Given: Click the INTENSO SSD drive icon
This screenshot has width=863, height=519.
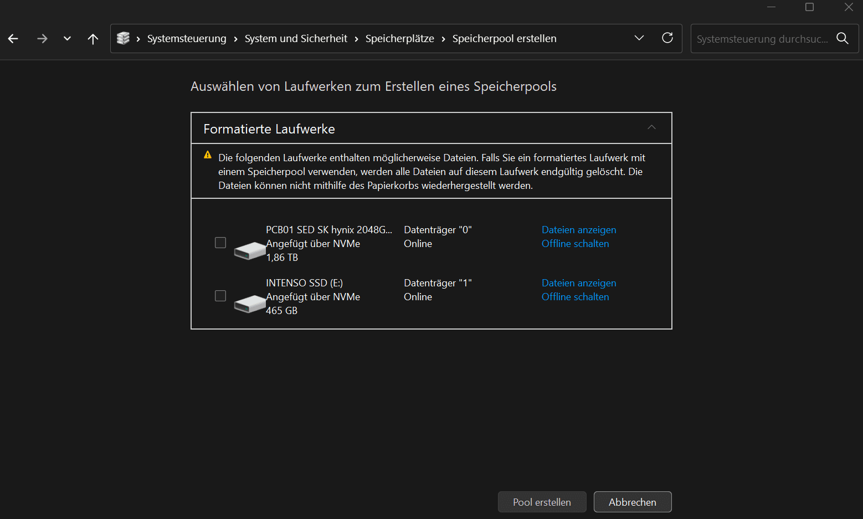Looking at the screenshot, I should [x=249, y=304].
